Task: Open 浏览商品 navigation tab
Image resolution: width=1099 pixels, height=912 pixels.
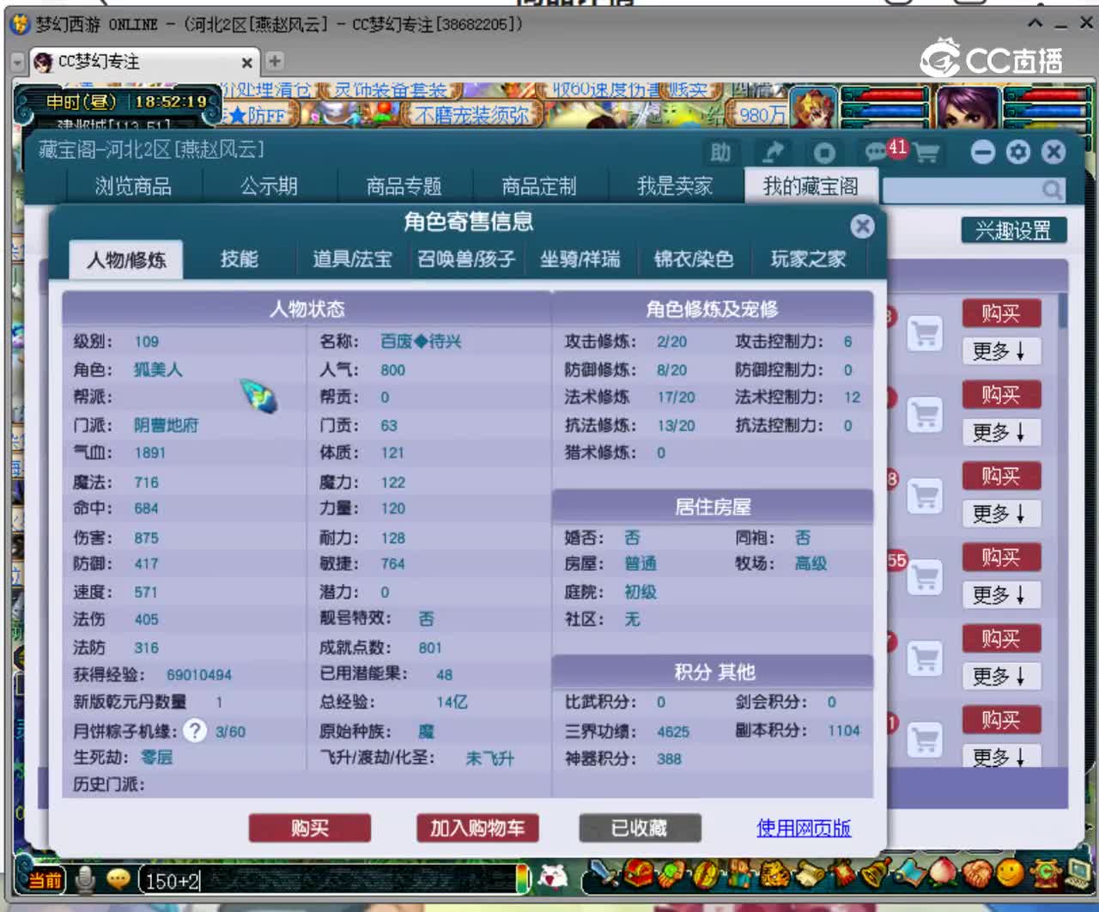Action: [133, 186]
